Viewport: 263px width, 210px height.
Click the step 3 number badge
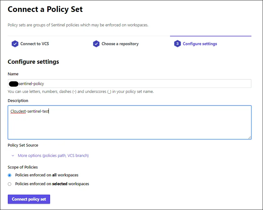point(177,44)
